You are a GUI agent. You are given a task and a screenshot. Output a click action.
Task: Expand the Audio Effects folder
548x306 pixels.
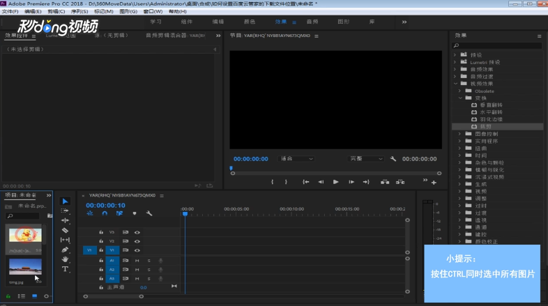click(455, 69)
